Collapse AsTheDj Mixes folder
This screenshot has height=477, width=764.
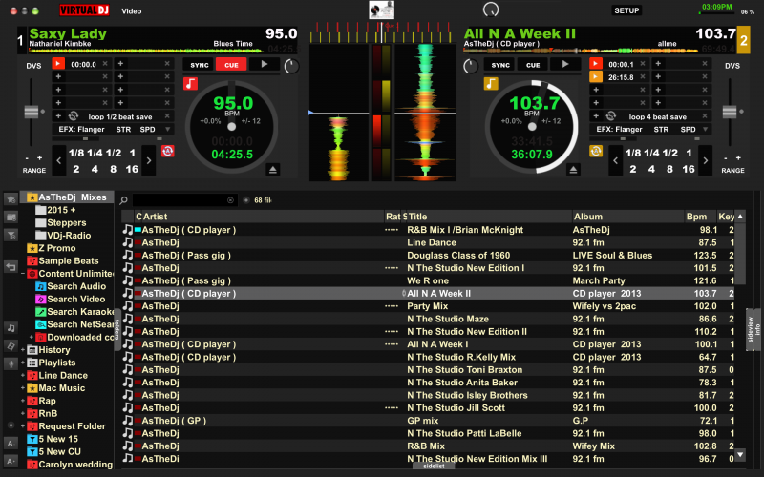23,197
